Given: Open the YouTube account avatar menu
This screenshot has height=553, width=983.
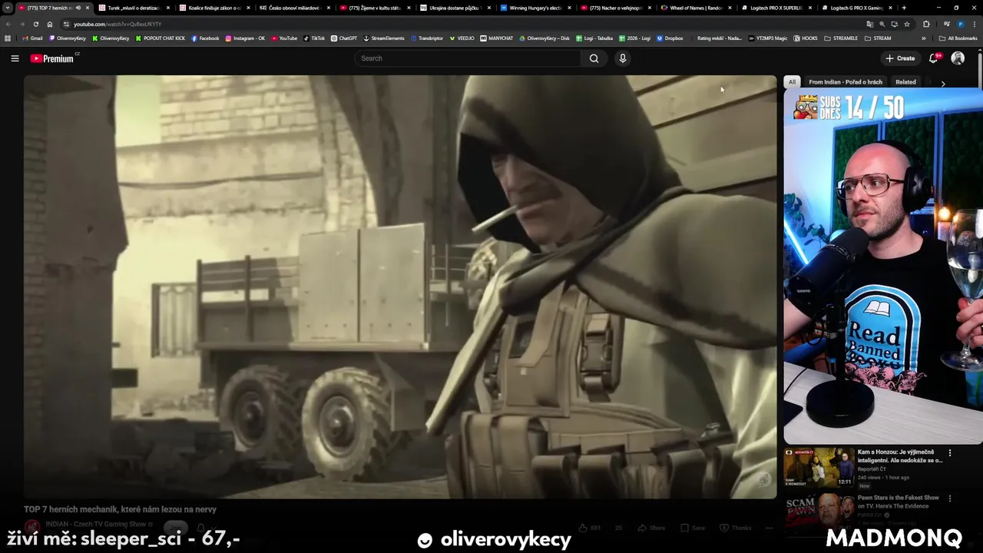Looking at the screenshot, I should click(958, 58).
